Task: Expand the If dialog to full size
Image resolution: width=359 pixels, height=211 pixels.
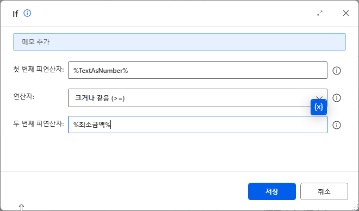Action: (x=320, y=13)
